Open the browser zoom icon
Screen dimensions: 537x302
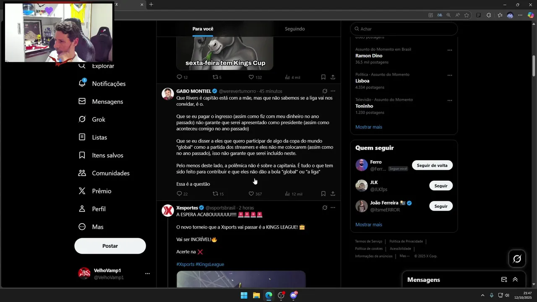click(x=448, y=15)
